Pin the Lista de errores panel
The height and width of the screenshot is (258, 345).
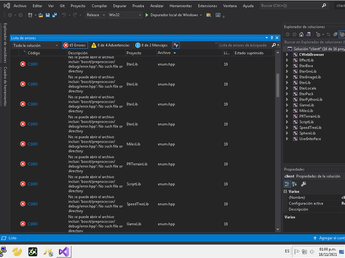tap(272, 38)
